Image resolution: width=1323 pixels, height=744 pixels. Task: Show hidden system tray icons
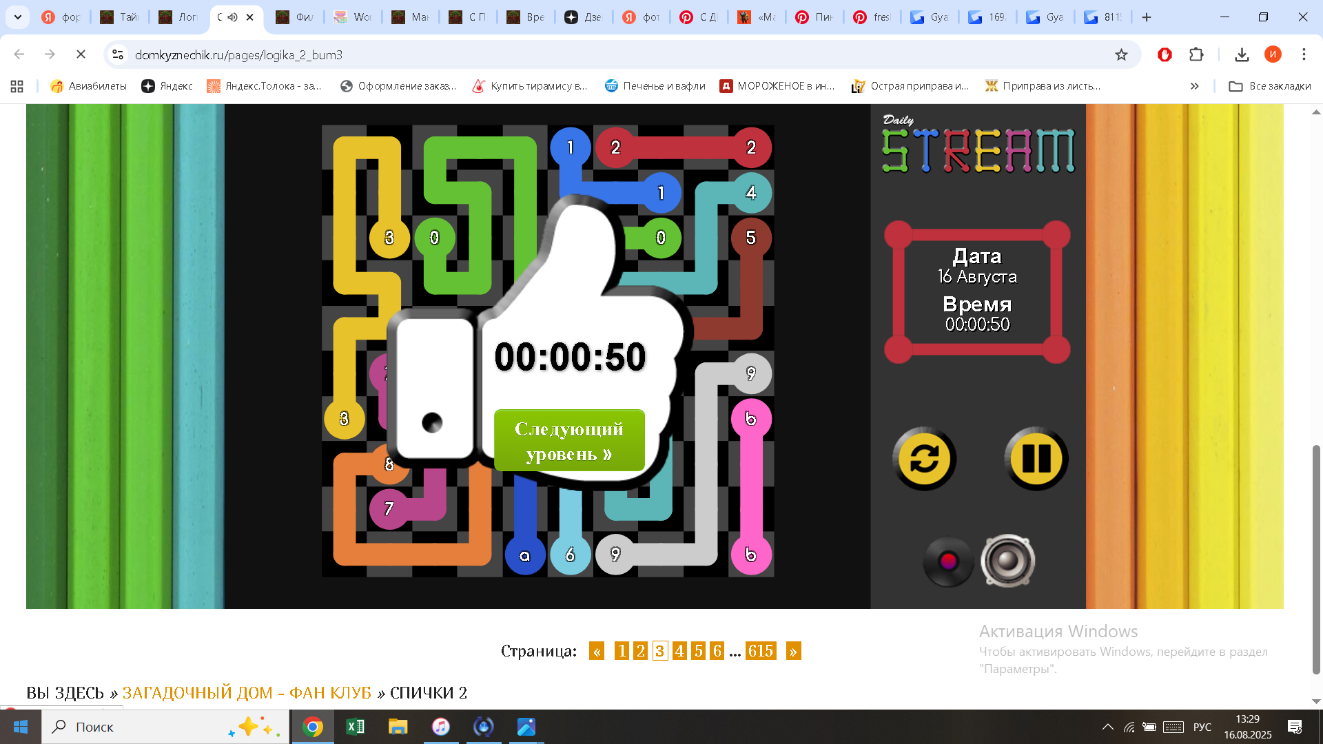(x=1107, y=727)
